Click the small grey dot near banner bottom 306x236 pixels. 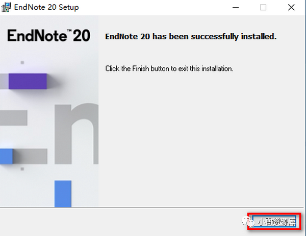[22, 169]
